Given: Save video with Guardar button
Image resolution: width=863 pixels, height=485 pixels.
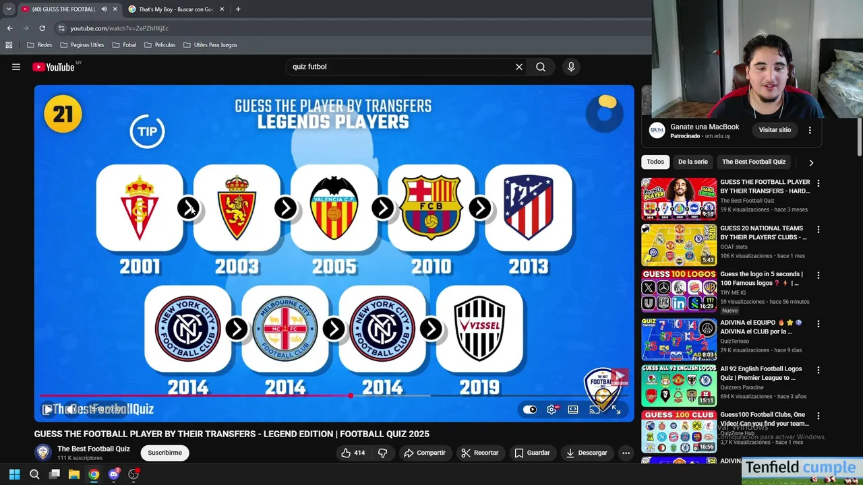Looking at the screenshot, I should click(x=532, y=453).
